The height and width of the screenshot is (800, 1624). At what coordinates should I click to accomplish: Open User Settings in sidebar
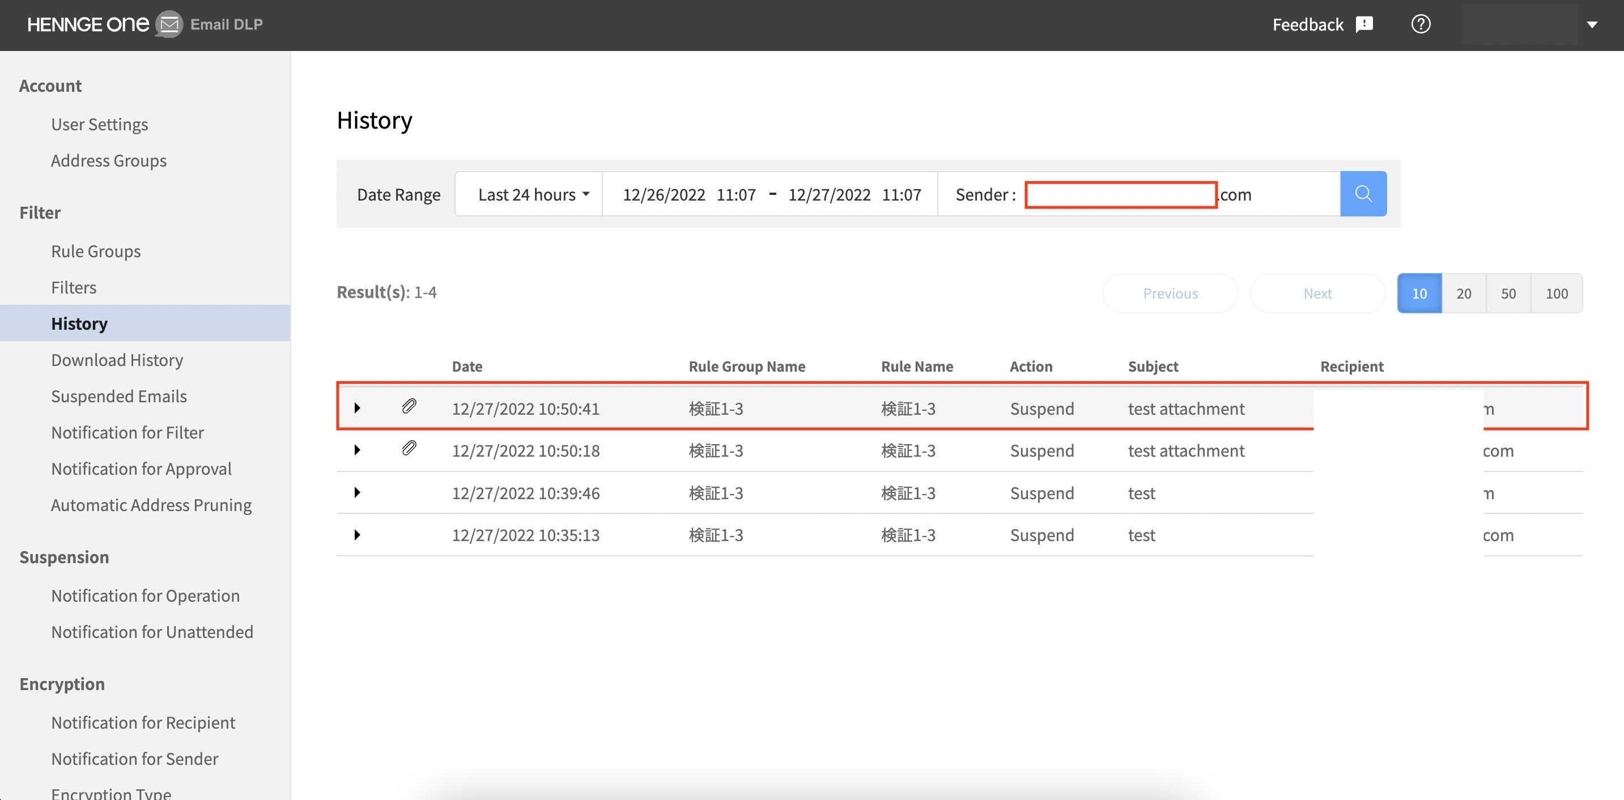tap(100, 124)
